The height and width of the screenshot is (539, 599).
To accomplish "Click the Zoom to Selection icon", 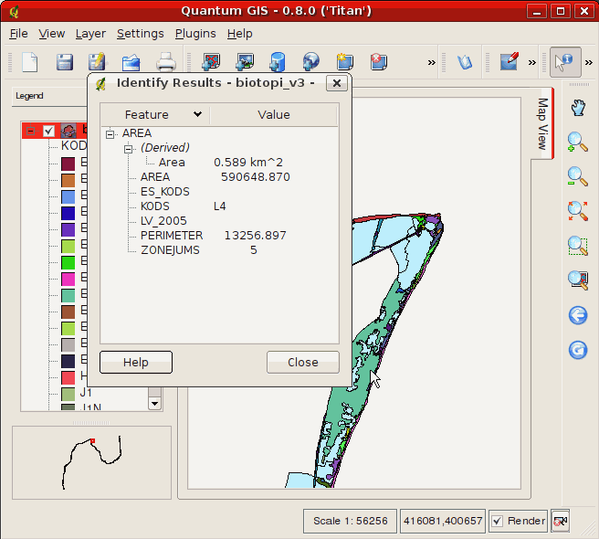I will [x=578, y=246].
